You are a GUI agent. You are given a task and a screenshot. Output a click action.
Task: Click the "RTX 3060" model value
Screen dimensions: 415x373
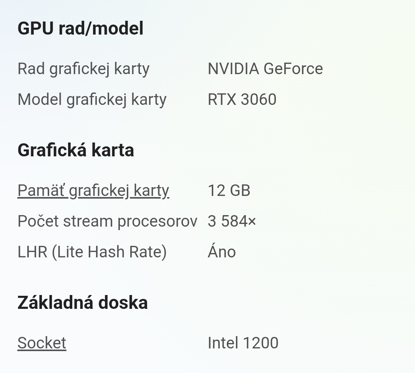(241, 99)
